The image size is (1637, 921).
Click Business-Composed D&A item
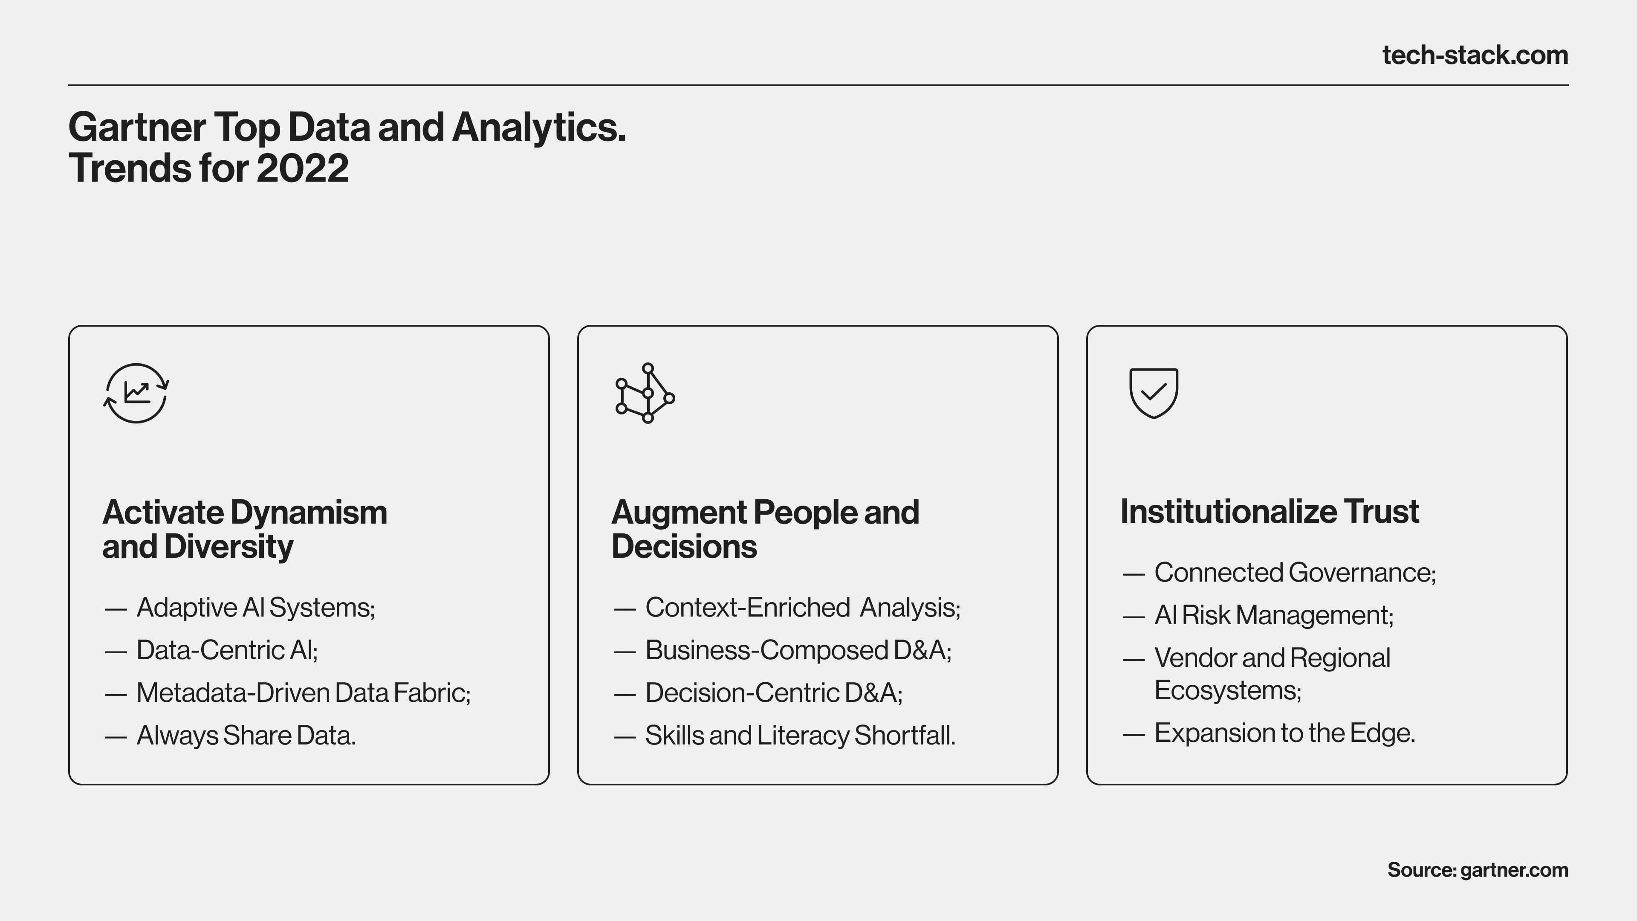click(x=798, y=650)
